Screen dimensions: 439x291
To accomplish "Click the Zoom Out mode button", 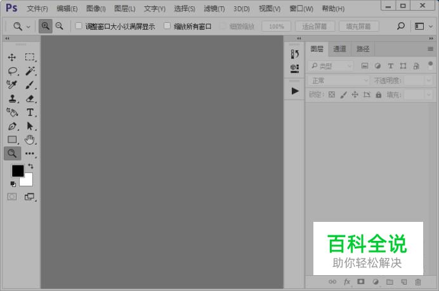I will [x=60, y=26].
